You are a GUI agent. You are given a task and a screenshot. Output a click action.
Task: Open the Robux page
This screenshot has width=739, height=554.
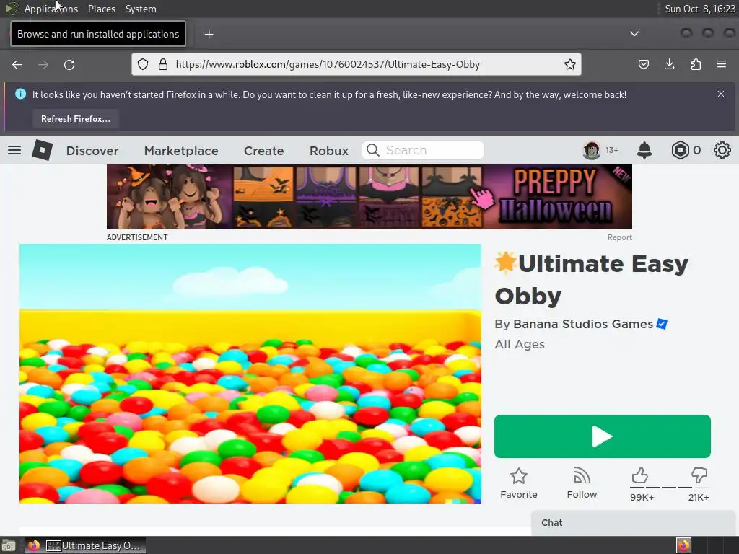pos(329,151)
